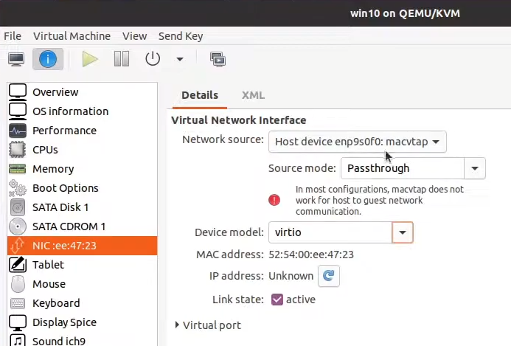Switch to the Details tab
The width and height of the screenshot is (511, 346).
pyautogui.click(x=200, y=95)
